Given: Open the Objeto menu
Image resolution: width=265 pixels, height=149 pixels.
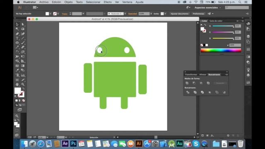Looking at the screenshot, I should click(x=68, y=2).
